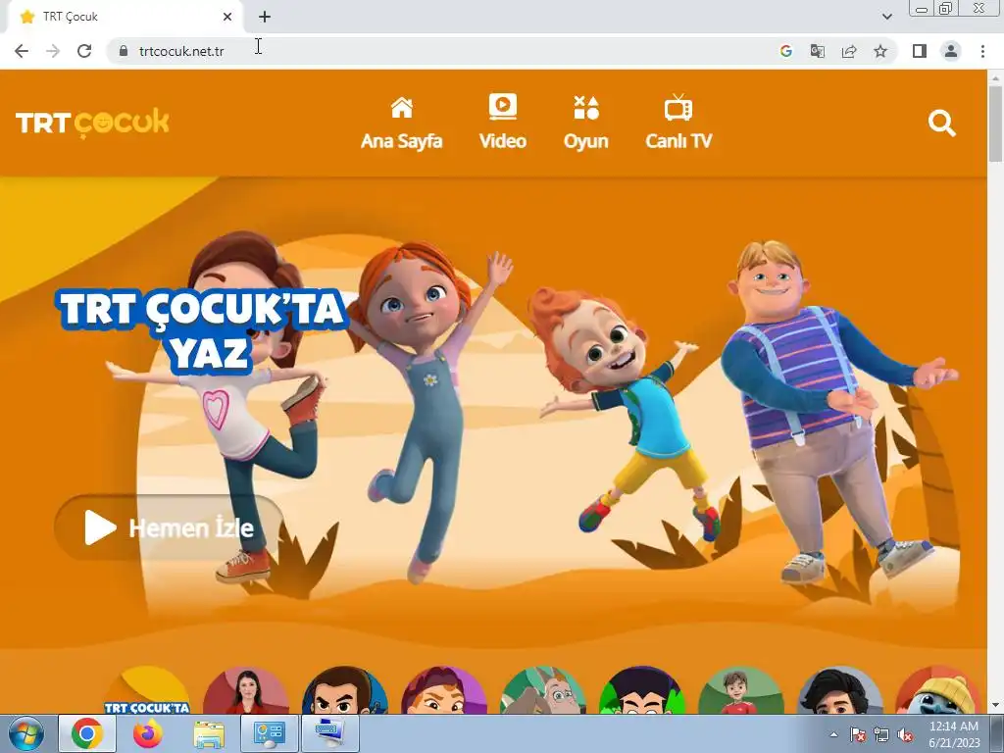Bookmark this tab with the star
The height and width of the screenshot is (753, 1004).
pos(880,51)
